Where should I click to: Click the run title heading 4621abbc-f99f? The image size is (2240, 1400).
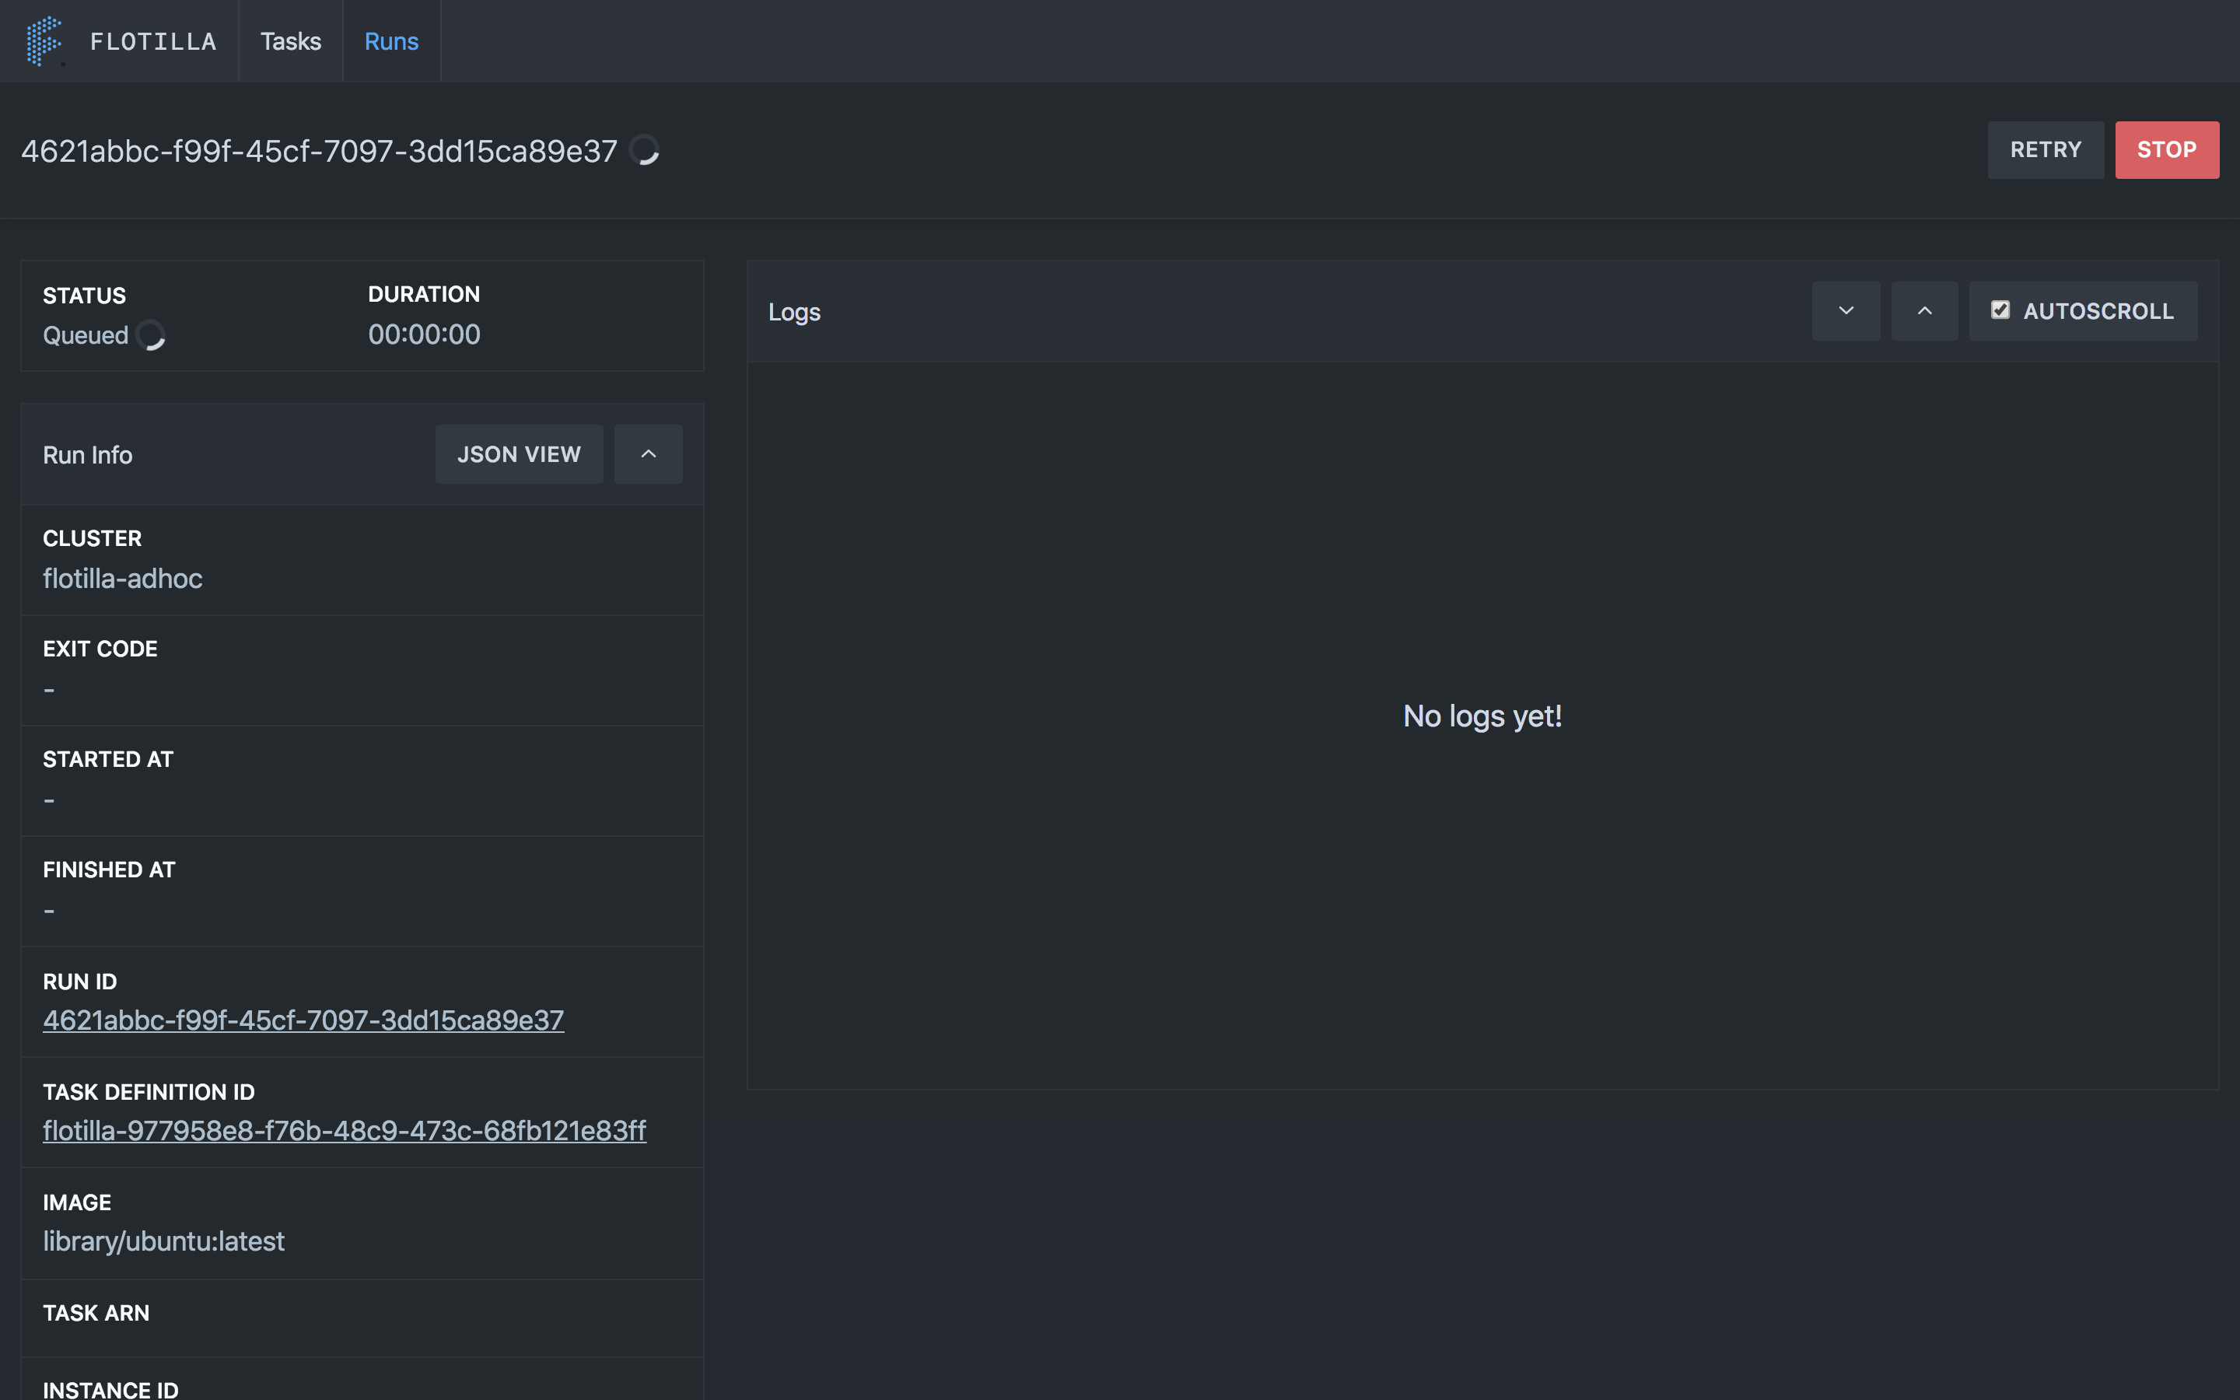point(320,151)
